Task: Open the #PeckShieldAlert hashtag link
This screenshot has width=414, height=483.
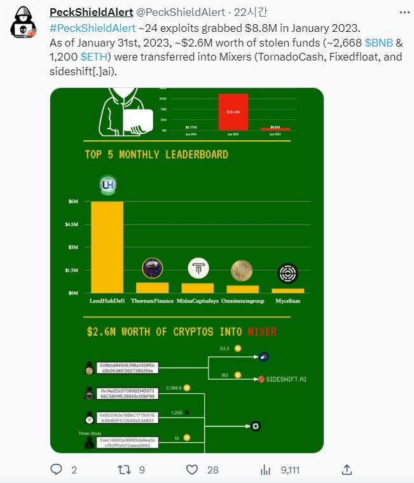Action: (92, 28)
